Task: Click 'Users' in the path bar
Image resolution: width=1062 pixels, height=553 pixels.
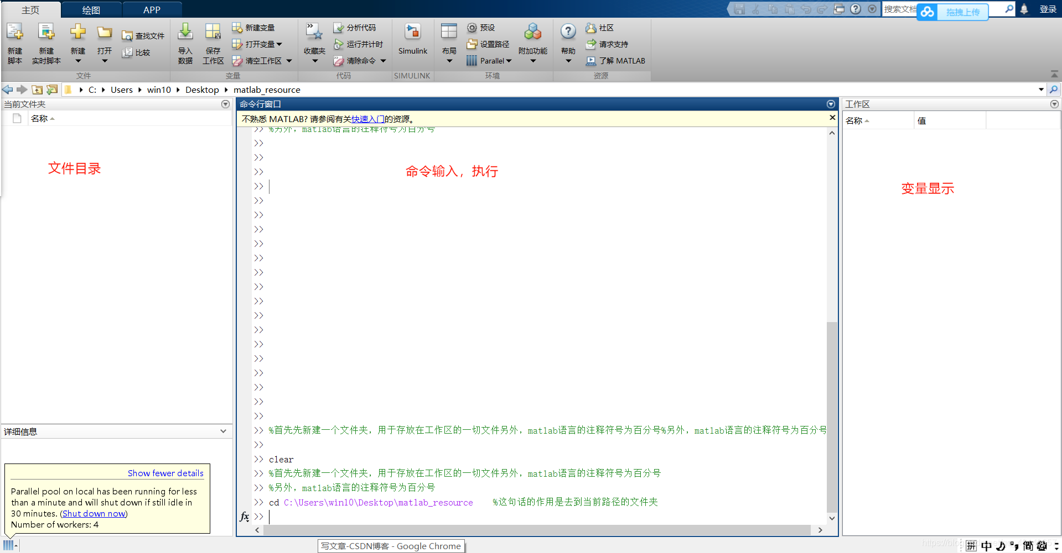Action: (x=122, y=89)
